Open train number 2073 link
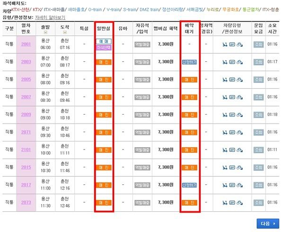The height and width of the screenshot is (232, 284). 26,203
